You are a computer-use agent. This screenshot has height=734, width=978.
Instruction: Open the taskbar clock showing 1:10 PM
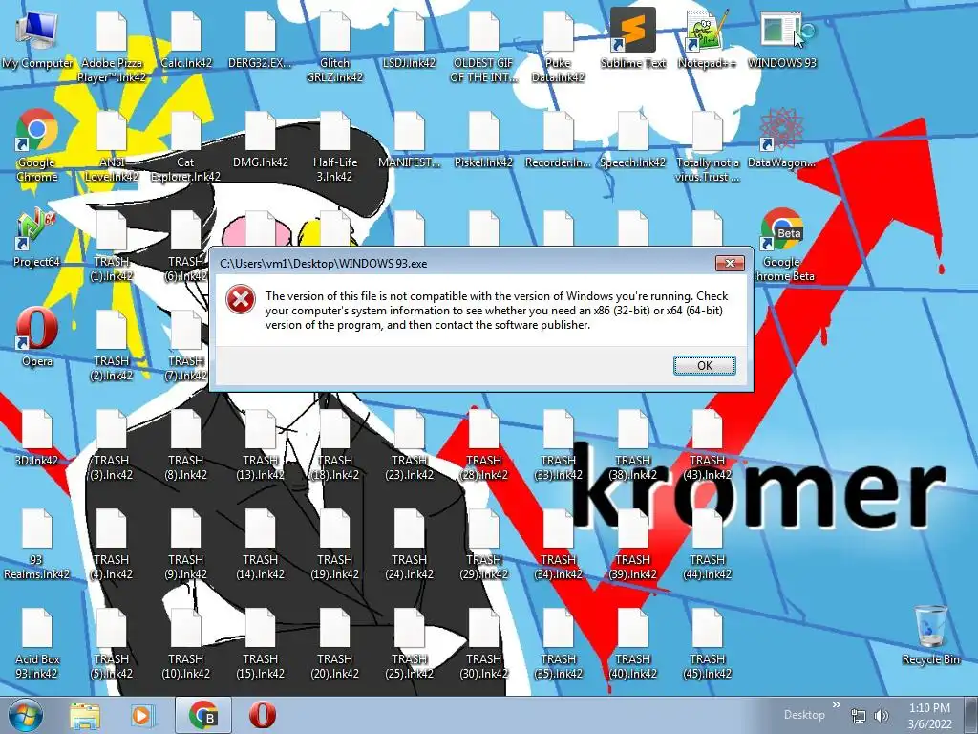(x=929, y=716)
